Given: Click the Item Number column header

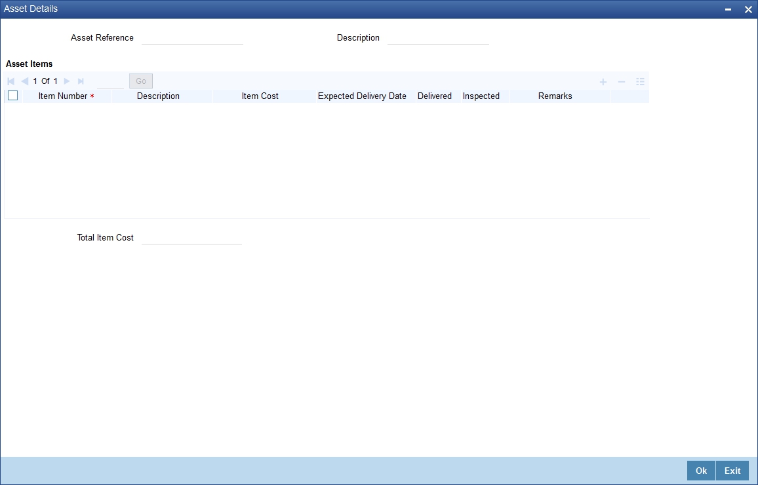Looking at the screenshot, I should coord(67,96).
